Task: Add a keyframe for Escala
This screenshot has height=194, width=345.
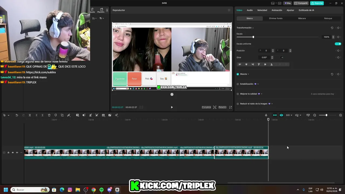Action: tap(338, 37)
